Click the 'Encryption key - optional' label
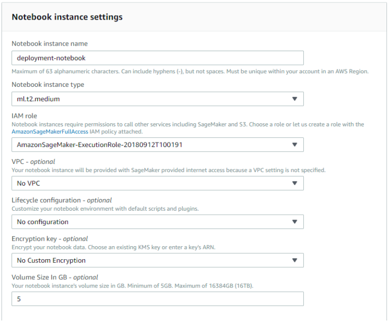390x326 pixels. 50,239
